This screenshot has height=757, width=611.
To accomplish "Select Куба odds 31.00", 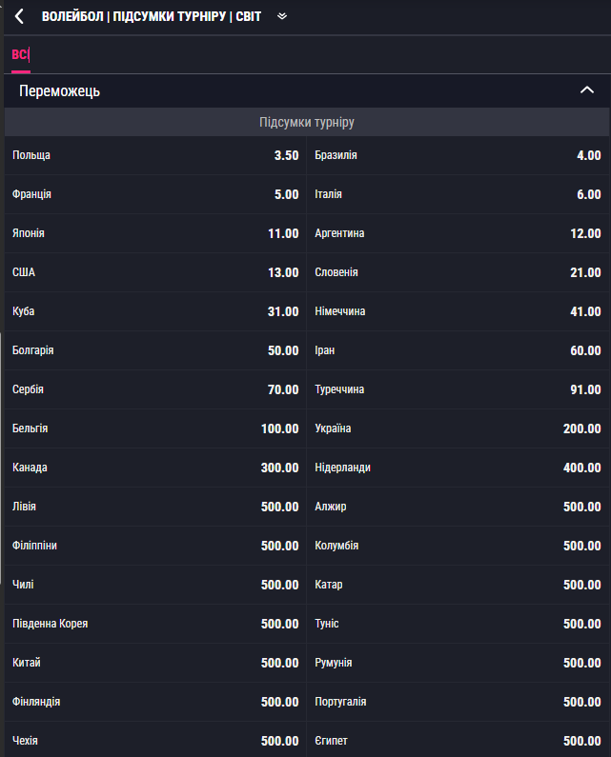I will pyautogui.click(x=155, y=311).
